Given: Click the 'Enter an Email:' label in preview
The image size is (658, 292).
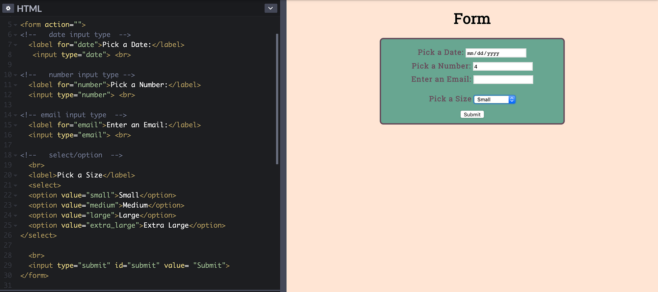Looking at the screenshot, I should pyautogui.click(x=441, y=79).
